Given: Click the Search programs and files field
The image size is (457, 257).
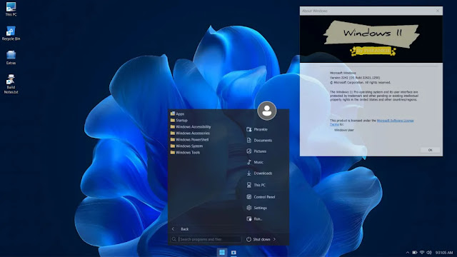Looking at the screenshot, I should point(206,239).
